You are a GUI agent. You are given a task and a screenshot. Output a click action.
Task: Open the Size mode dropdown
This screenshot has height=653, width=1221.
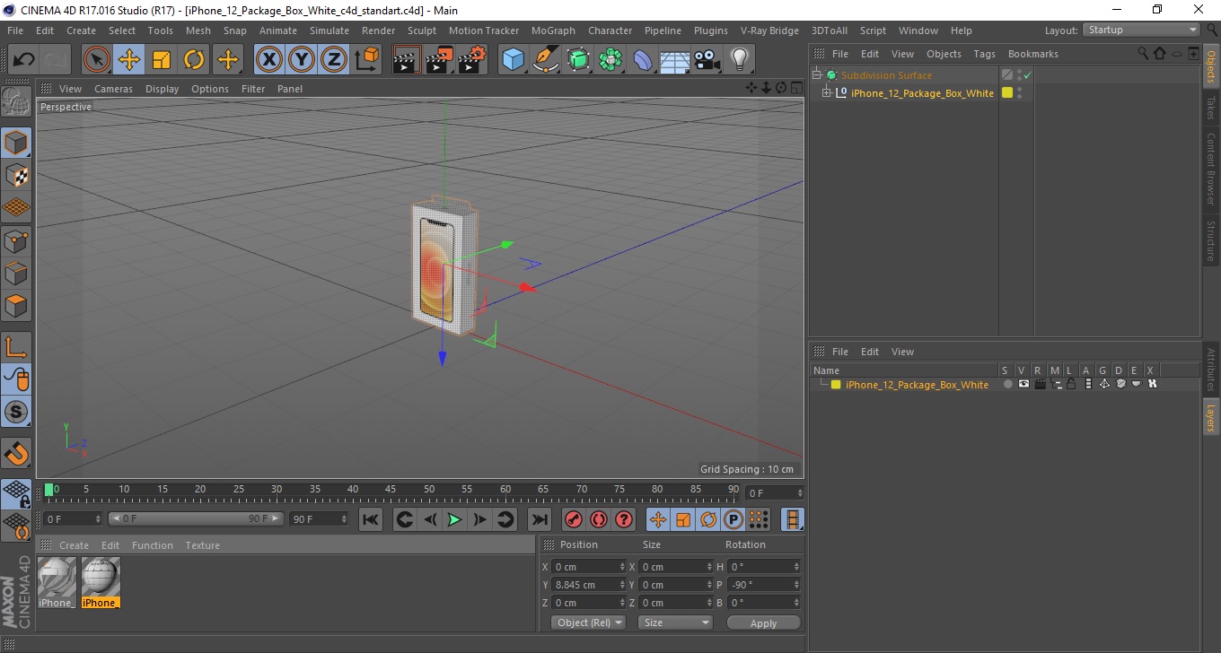click(x=675, y=623)
